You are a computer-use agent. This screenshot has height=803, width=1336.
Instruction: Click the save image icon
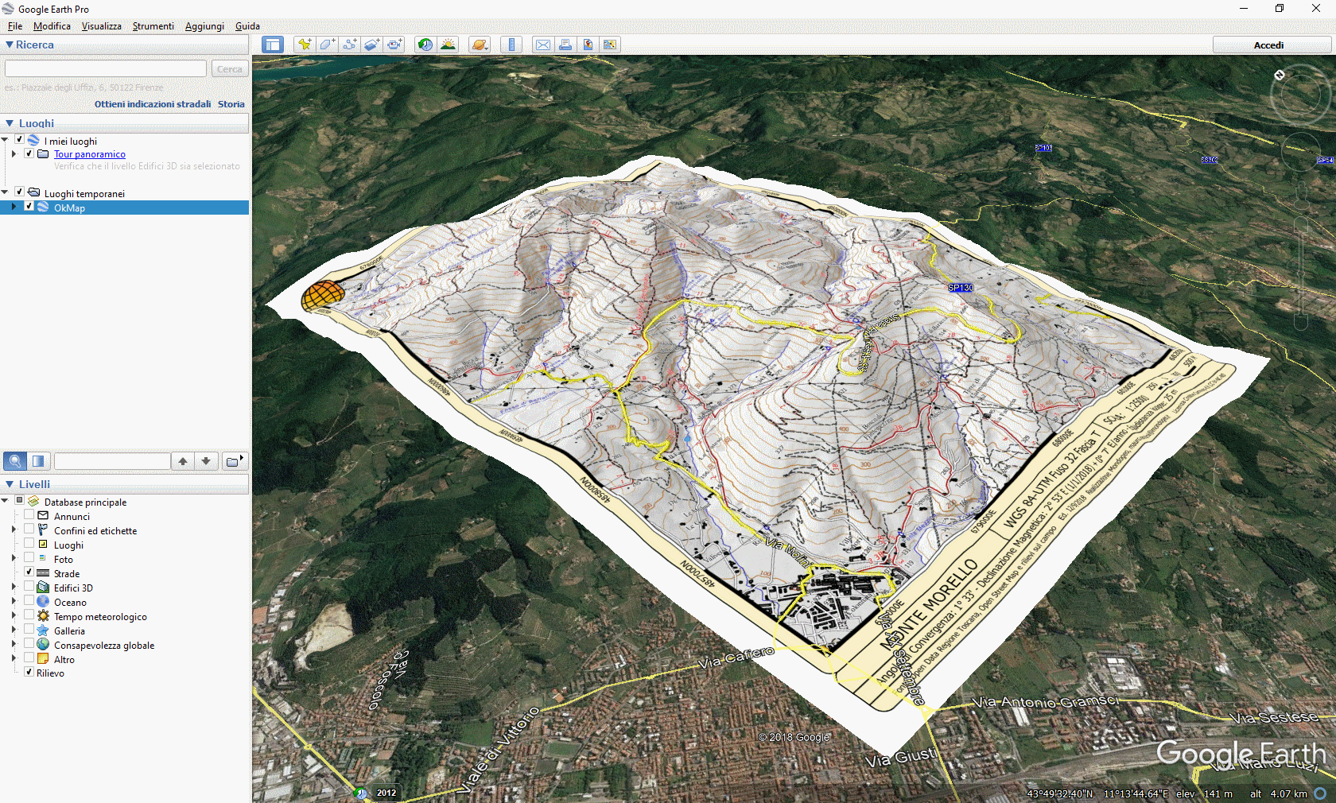pyautogui.click(x=588, y=45)
